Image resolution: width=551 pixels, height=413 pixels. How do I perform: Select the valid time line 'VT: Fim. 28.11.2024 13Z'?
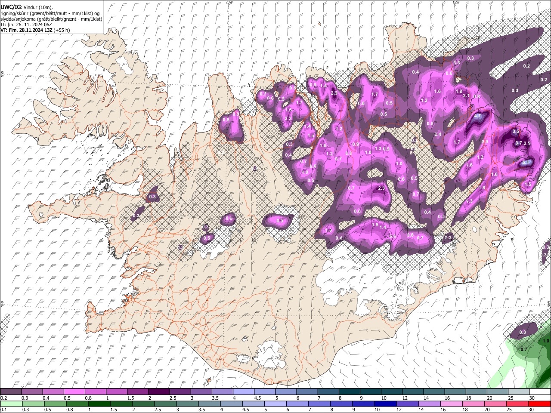[x=27, y=30]
